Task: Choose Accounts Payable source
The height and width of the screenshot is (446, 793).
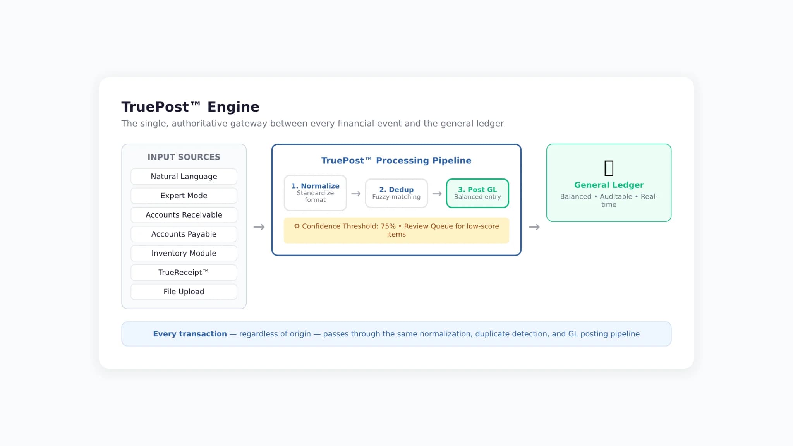Action: (184, 234)
